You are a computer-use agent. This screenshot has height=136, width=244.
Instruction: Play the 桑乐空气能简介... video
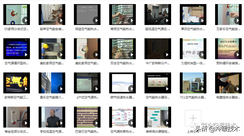coord(61,89)
